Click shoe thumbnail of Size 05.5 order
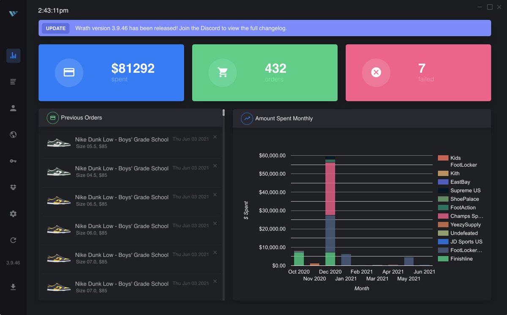 pos(59,143)
